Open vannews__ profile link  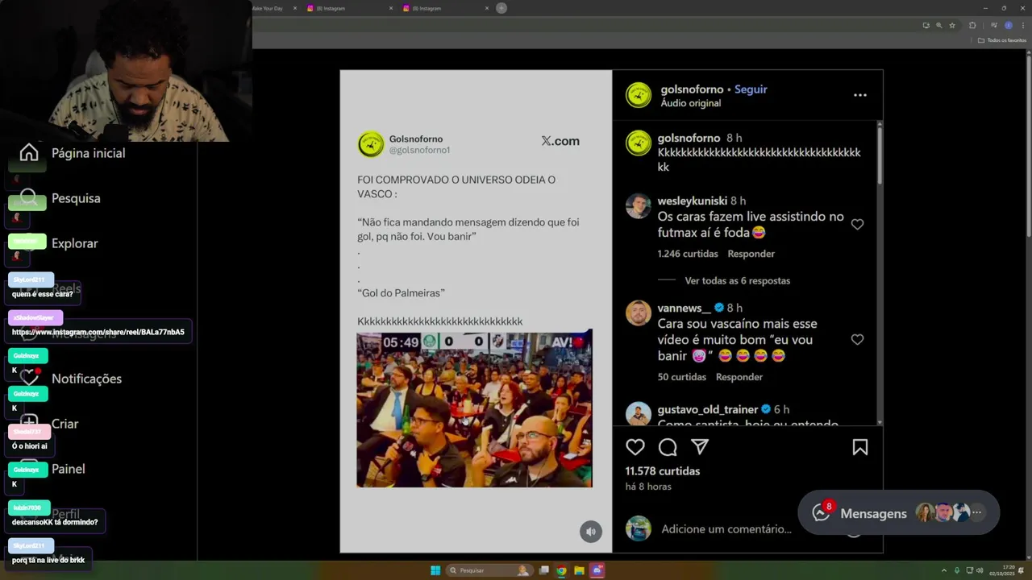685,308
